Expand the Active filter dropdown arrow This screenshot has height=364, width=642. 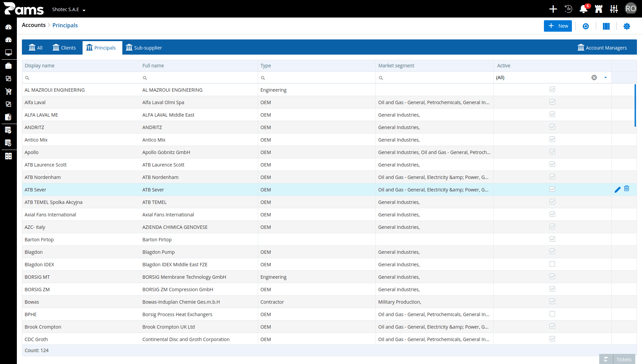click(606, 78)
